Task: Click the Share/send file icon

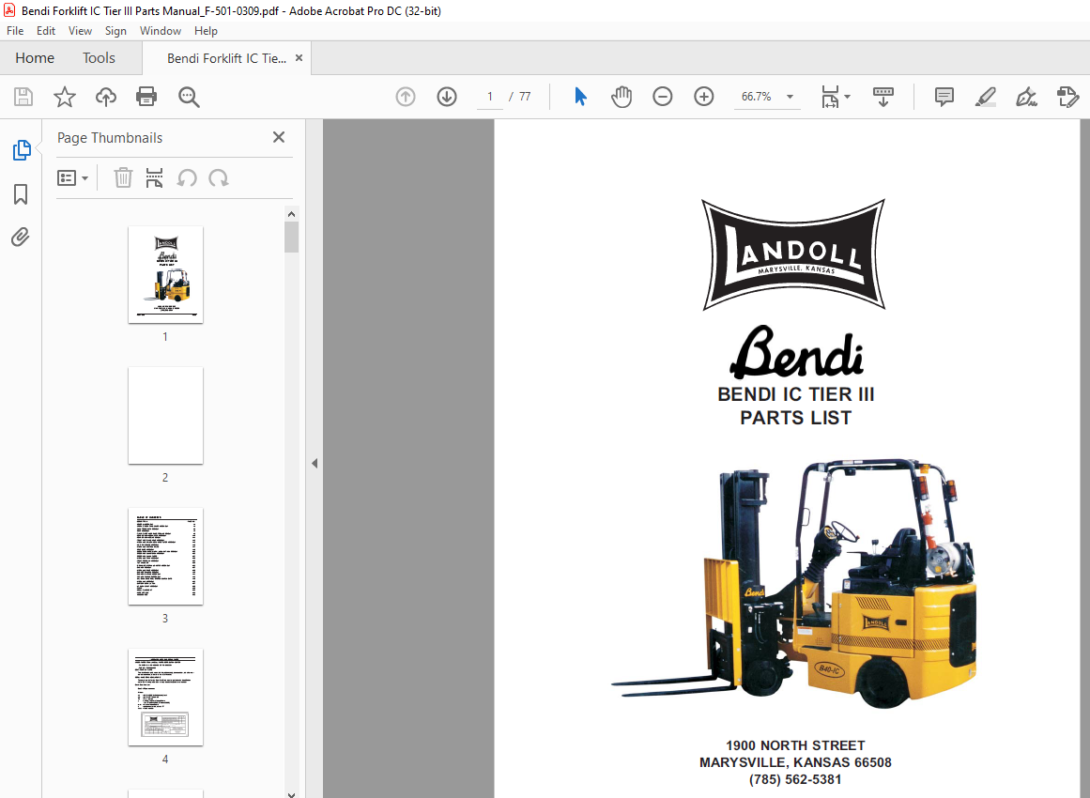Action: [1067, 97]
